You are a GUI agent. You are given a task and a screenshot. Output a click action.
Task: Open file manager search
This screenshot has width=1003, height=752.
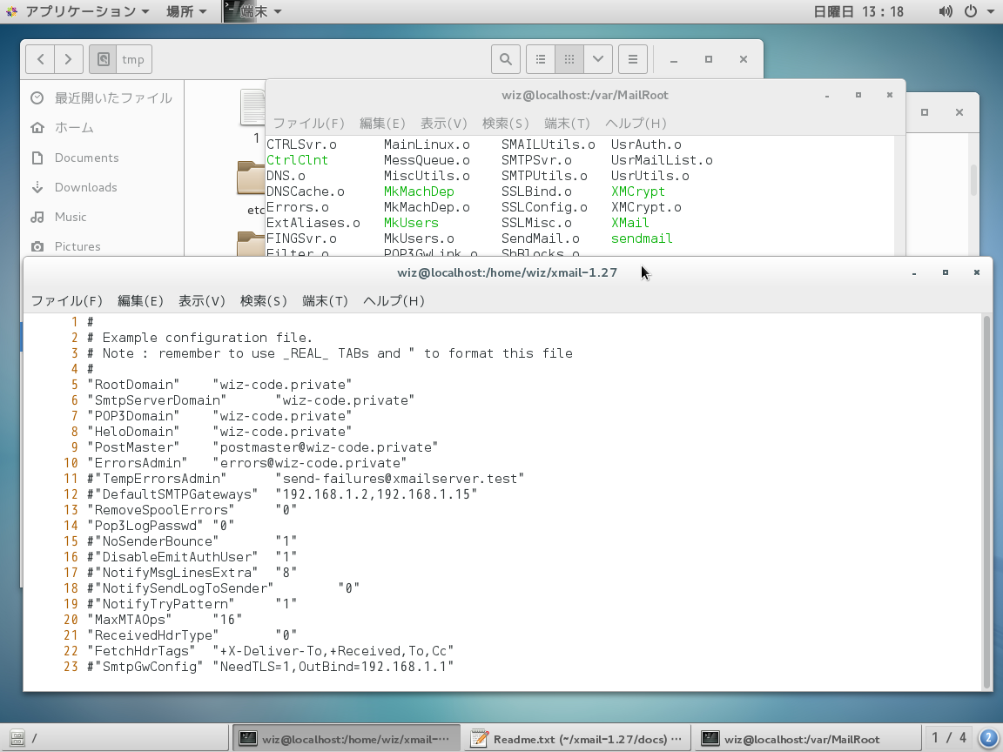click(x=505, y=59)
